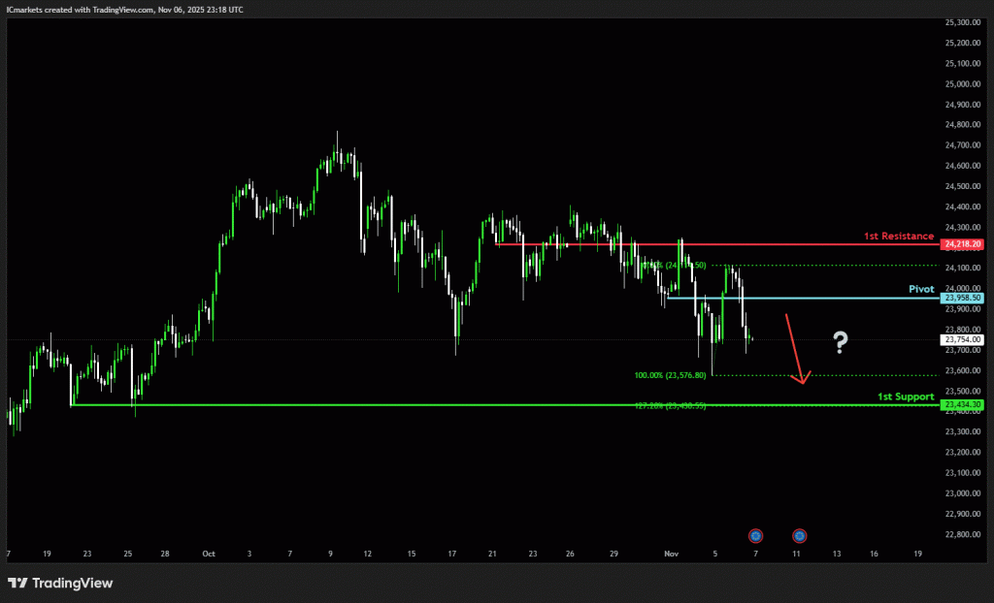This screenshot has width=994, height=603.
Task: Click 25,300.00 on the price scale
Action: (962, 22)
